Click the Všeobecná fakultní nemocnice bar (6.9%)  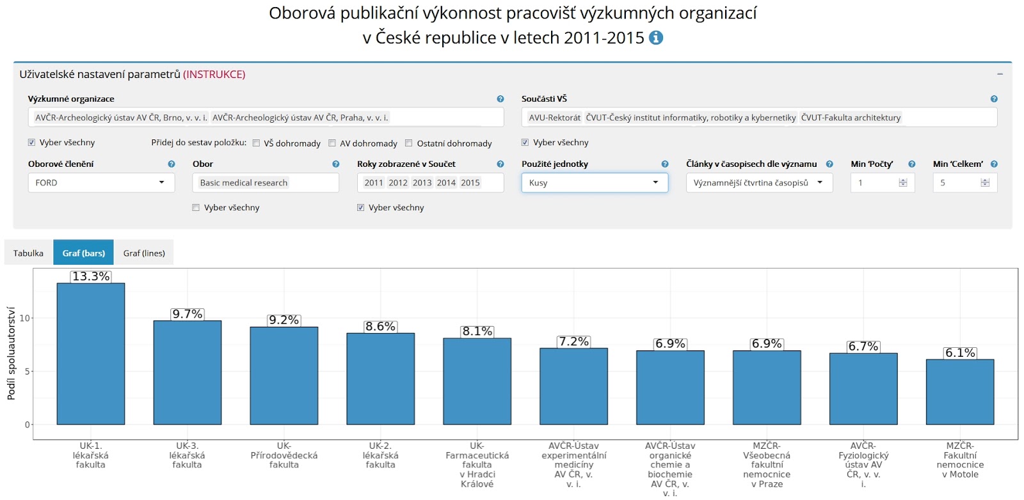(x=767, y=387)
